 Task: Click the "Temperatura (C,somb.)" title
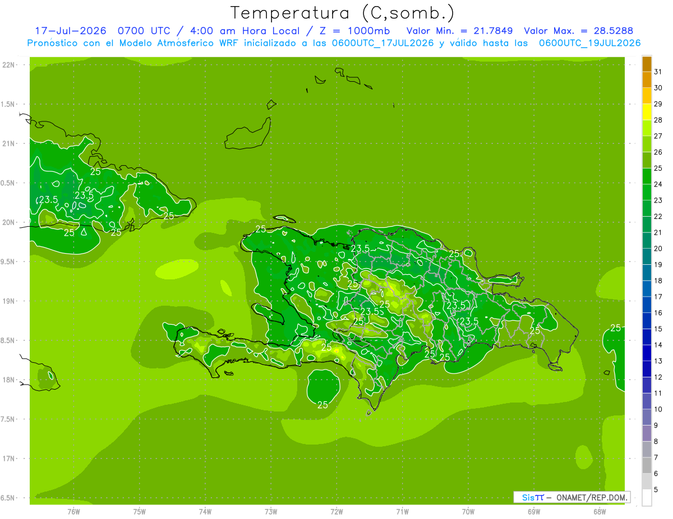point(343,13)
